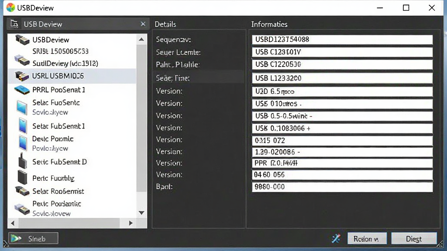Screen dimensions: 447x251
Task: Click the Desic Pormlc device icon
Action: tap(23, 143)
